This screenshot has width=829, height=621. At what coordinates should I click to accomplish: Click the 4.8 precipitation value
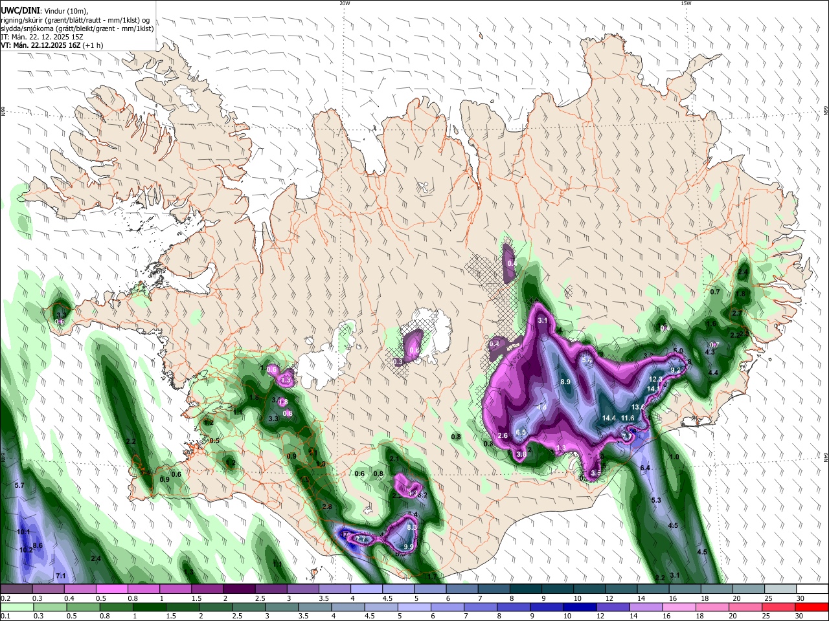(x=541, y=407)
